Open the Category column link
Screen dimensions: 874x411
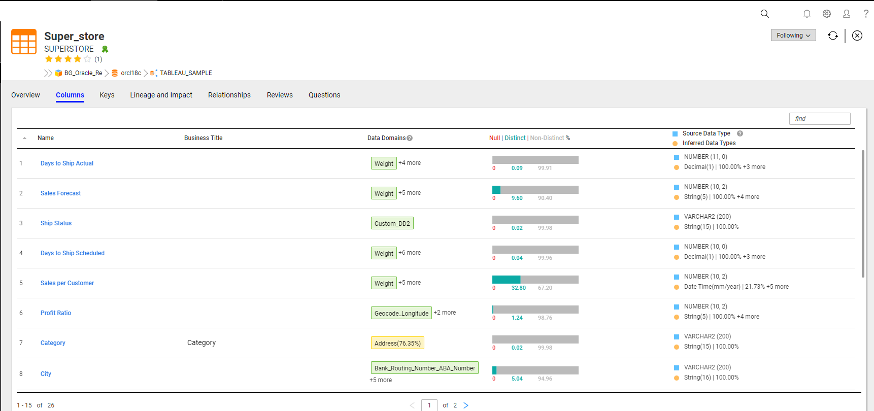53,343
